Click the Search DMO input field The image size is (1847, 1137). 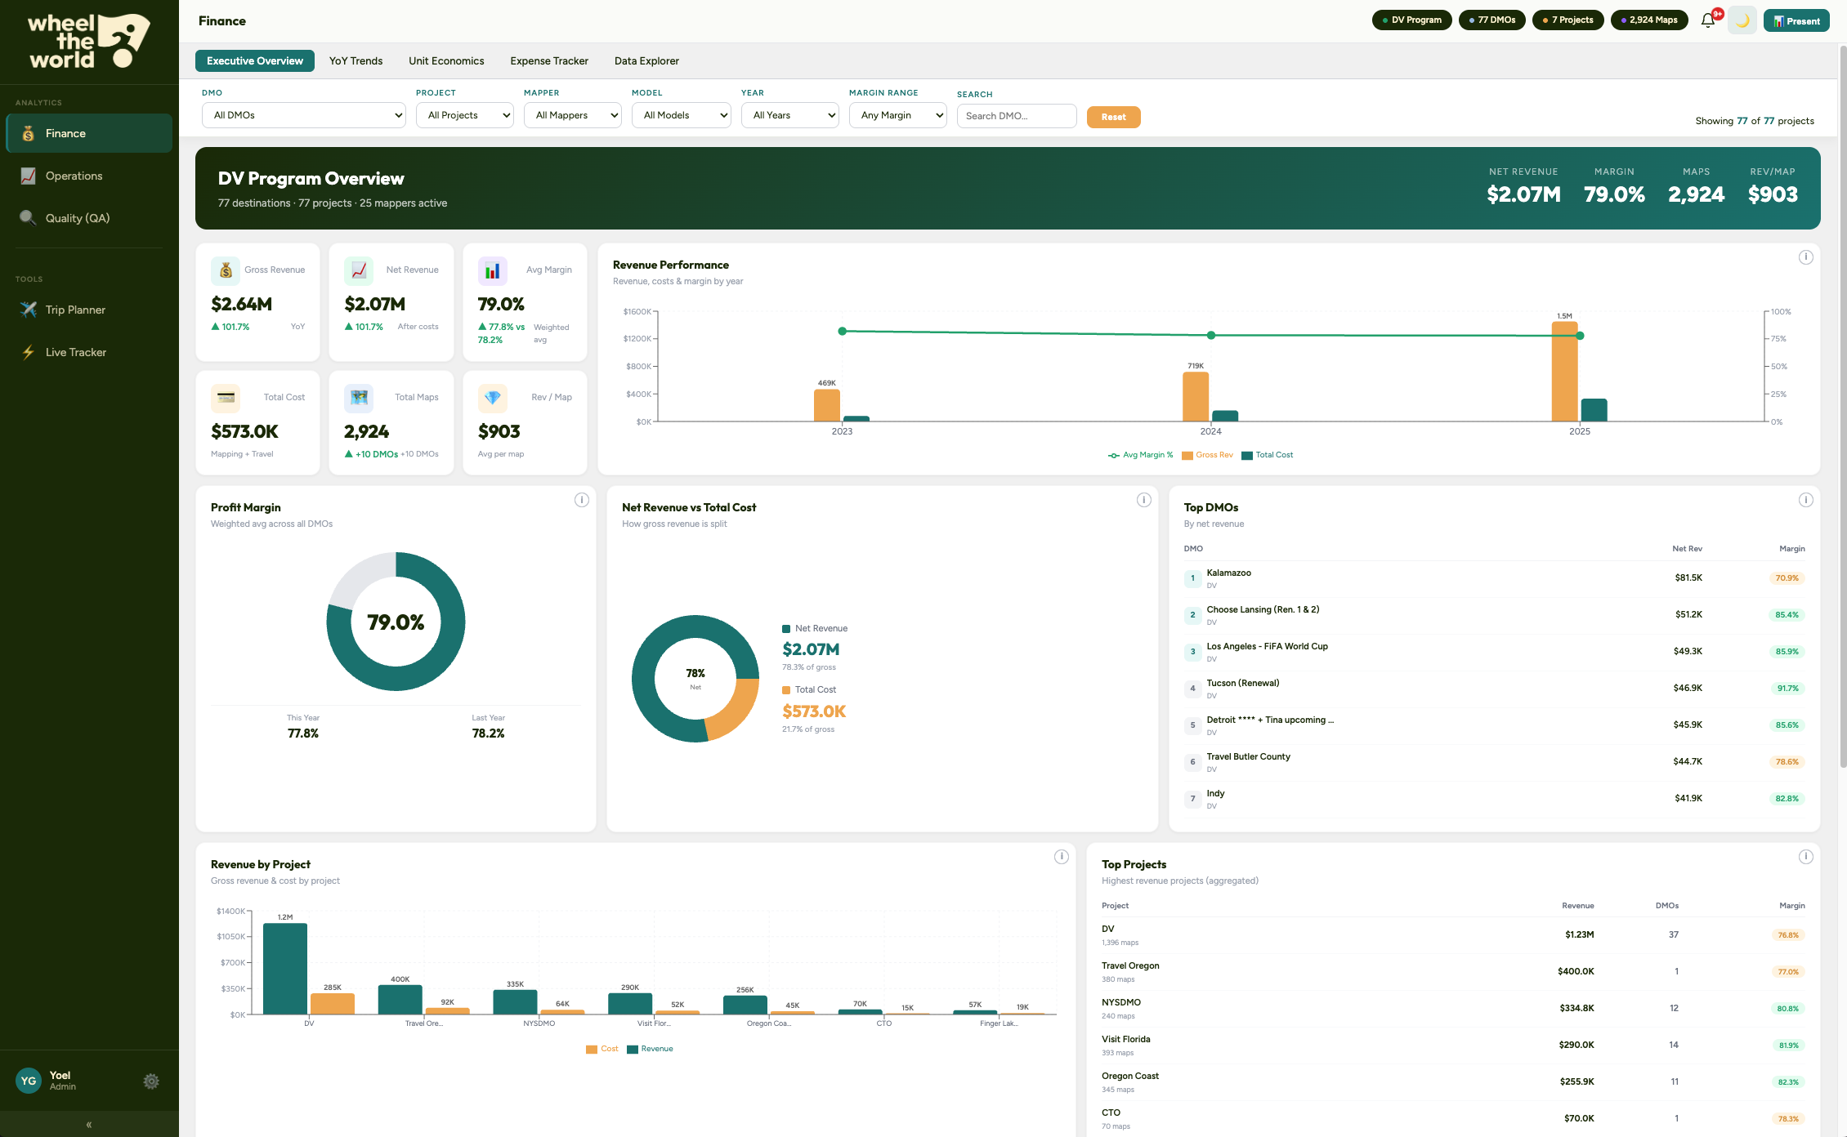1016,115
